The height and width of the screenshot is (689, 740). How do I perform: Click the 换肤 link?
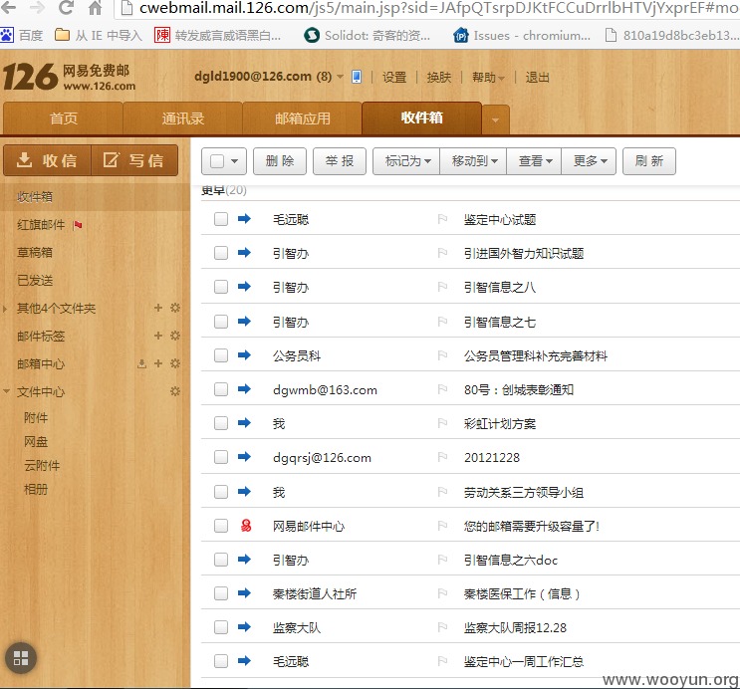439,77
